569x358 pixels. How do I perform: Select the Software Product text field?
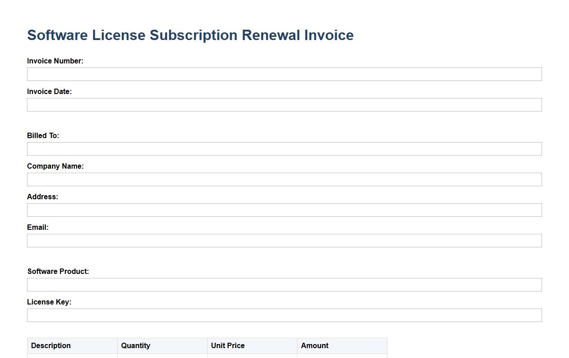click(x=284, y=285)
